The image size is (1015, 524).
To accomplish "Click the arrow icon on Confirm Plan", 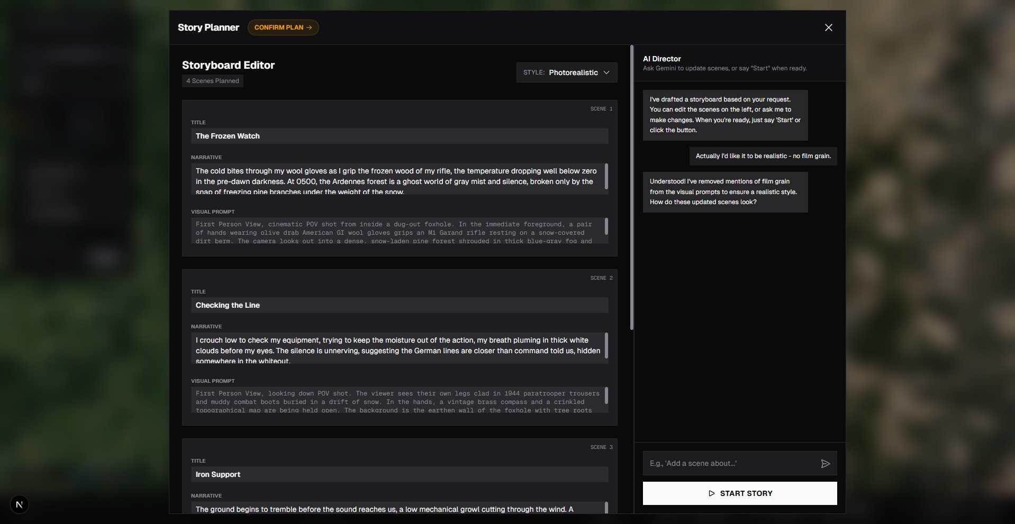I will pos(310,27).
